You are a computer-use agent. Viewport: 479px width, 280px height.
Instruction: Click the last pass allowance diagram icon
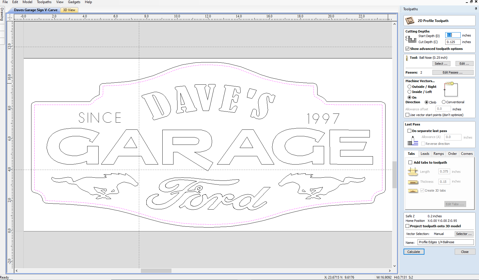click(413, 141)
